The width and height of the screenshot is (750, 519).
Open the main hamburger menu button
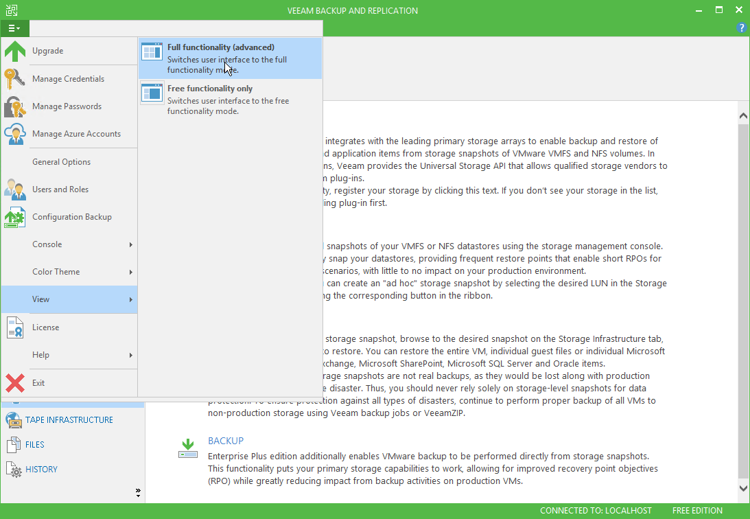(x=15, y=29)
